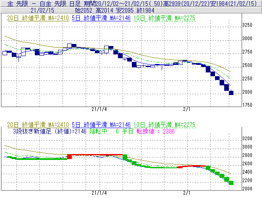262x198 pixels.
Task: Click the info bar value 高2014
Action: click(104, 10)
